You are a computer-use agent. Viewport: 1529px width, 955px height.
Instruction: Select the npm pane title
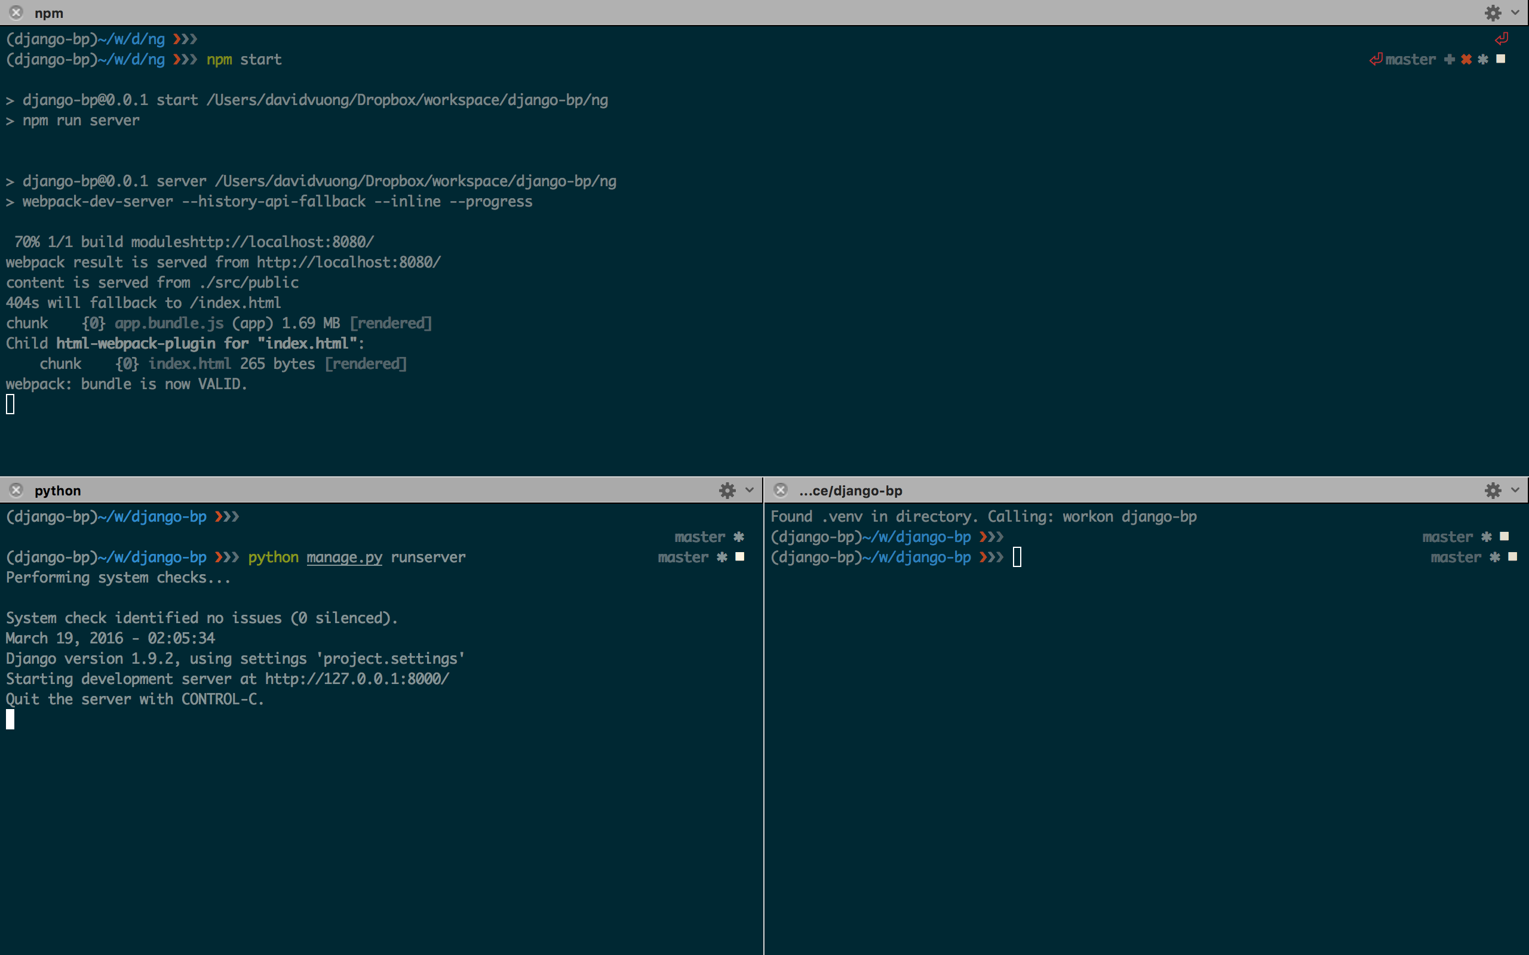click(48, 13)
